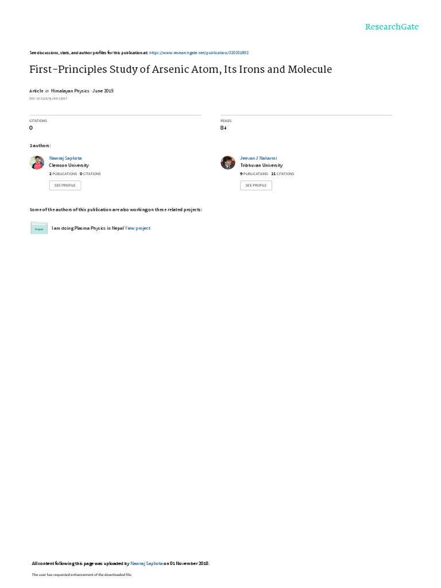
Task: Click the article title heading
Action: click(180, 69)
